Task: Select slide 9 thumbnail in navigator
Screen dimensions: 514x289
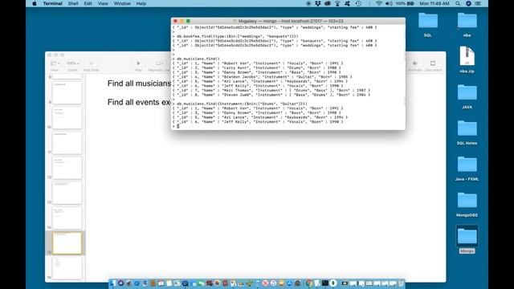Action: (x=67, y=93)
